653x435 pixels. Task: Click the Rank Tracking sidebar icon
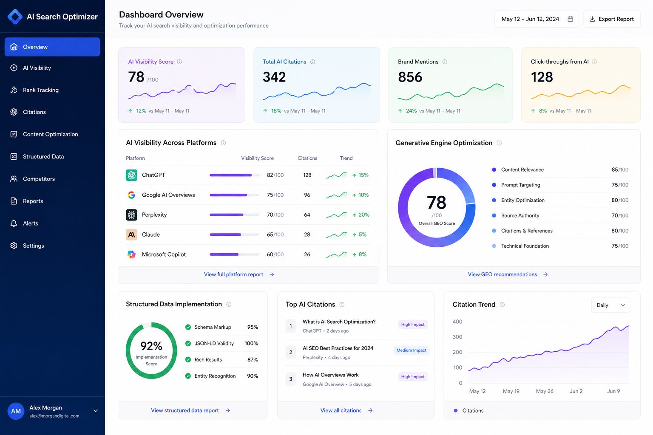[14, 90]
